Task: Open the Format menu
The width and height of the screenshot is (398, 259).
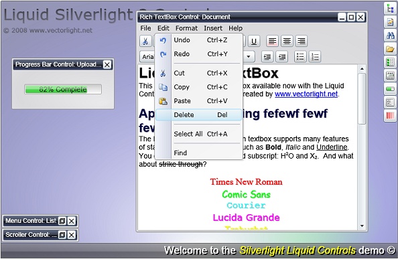Action: [186, 28]
